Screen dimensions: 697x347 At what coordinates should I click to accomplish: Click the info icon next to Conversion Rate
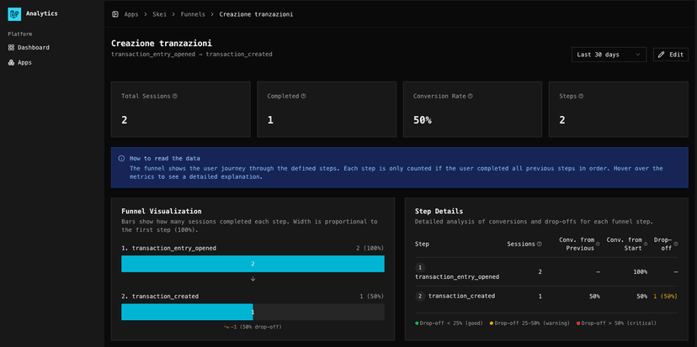470,96
